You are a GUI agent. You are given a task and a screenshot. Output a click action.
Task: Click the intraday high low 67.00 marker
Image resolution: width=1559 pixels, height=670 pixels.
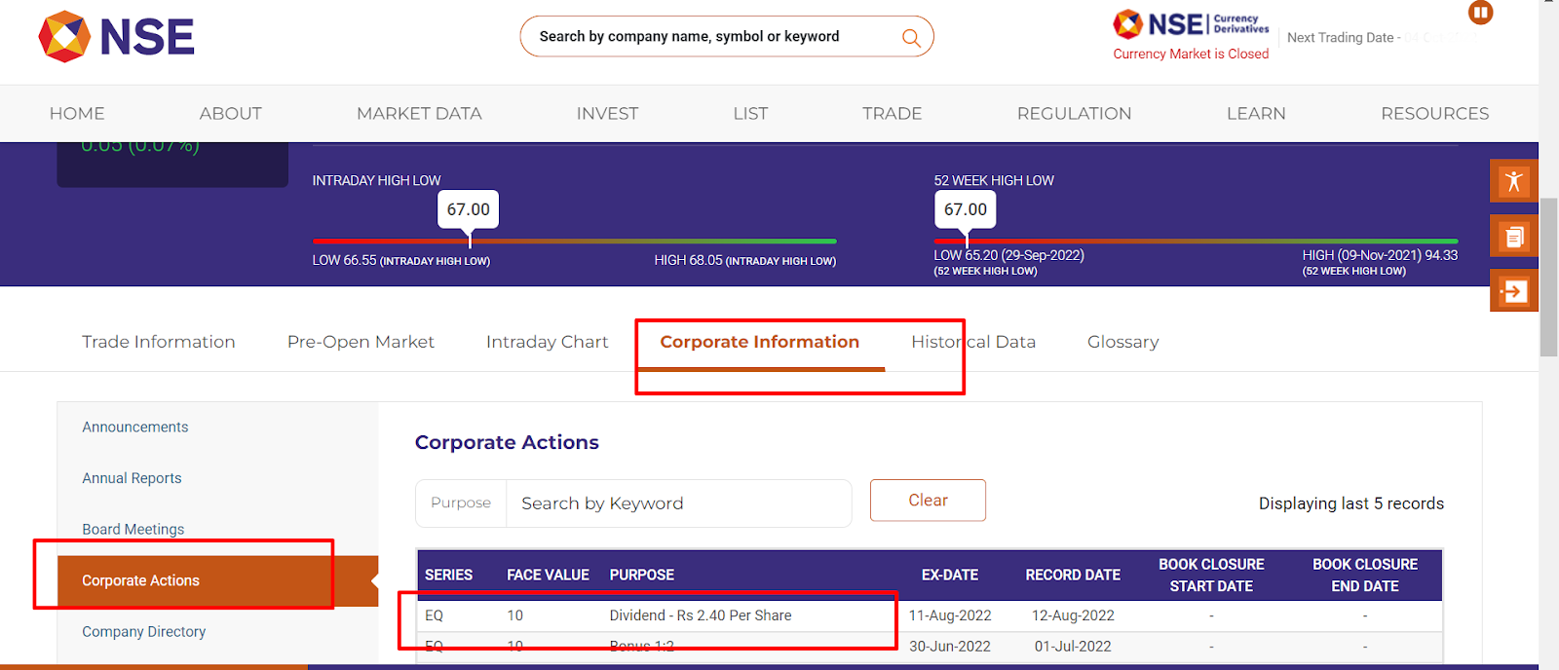(469, 209)
